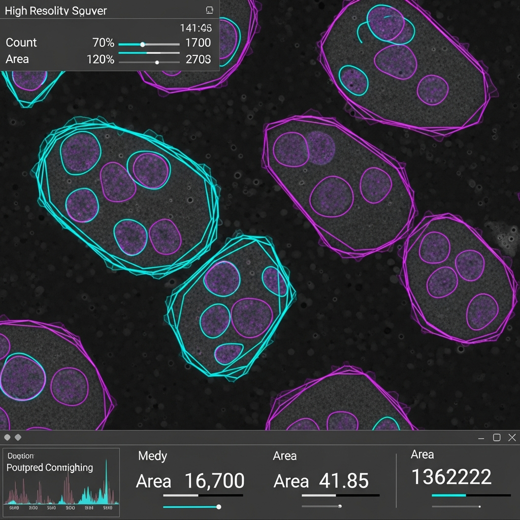The height and width of the screenshot is (520, 520).
Task: Open the Poutpred Contrighing histogram thumbnail
Action: (x=61, y=482)
